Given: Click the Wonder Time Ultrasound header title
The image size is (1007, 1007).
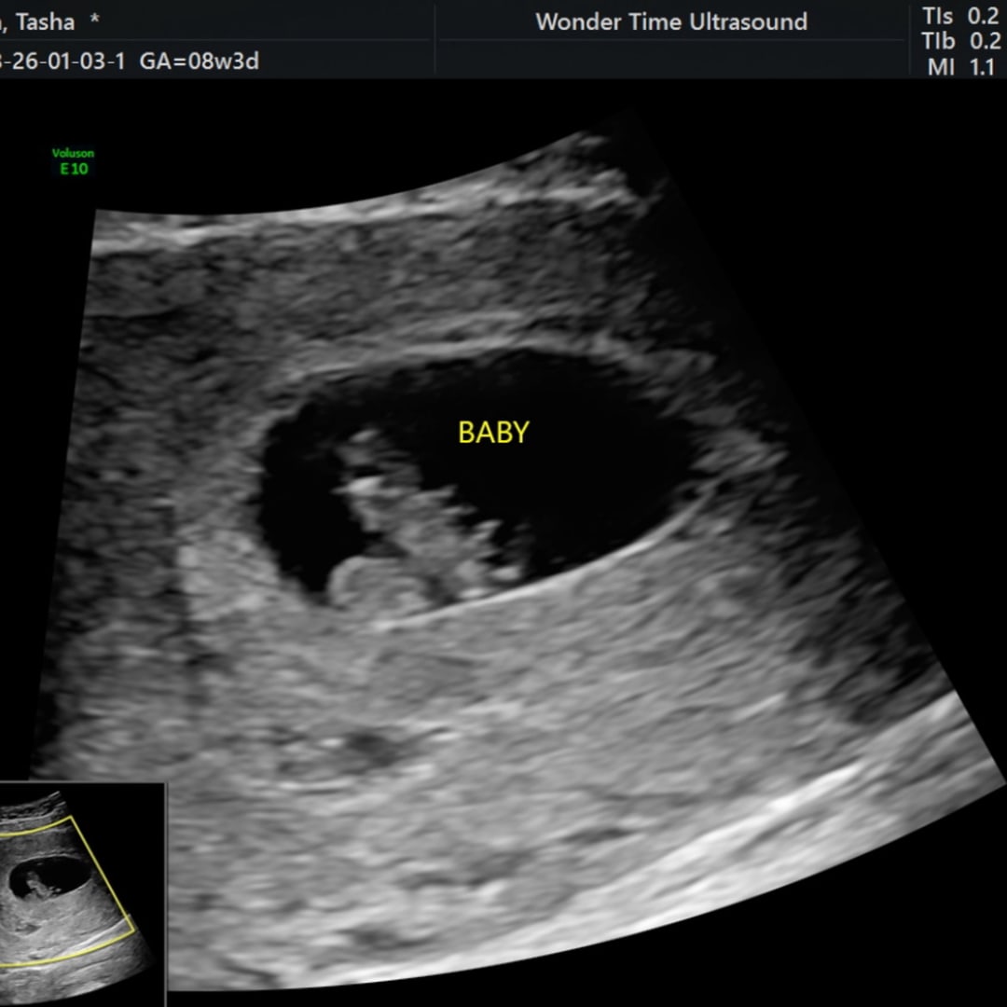Looking at the screenshot, I should click(x=671, y=22).
